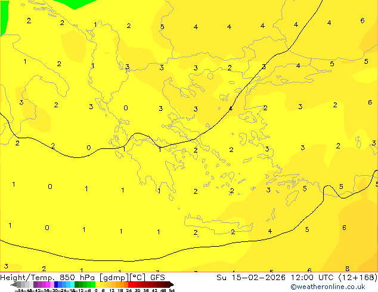Pick the bright red legend swatch above 24

(x=130, y=284)
